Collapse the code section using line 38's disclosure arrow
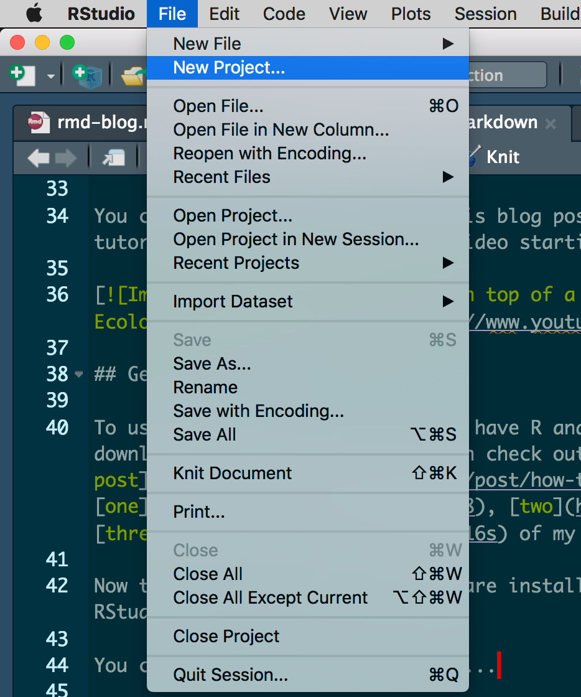Image resolution: width=581 pixels, height=697 pixels. (79, 374)
